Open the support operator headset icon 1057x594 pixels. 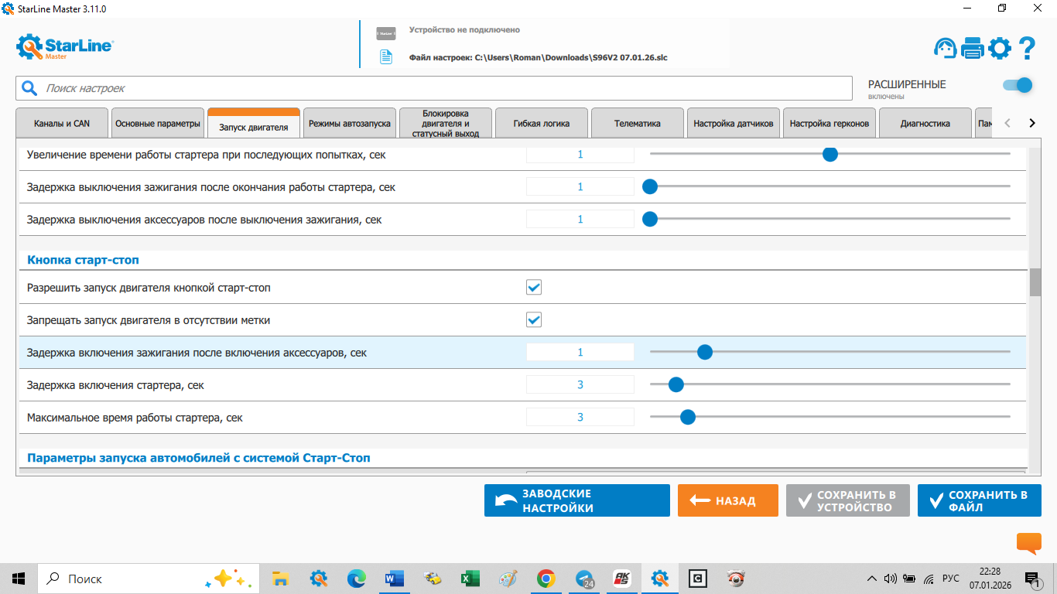pyautogui.click(x=945, y=49)
